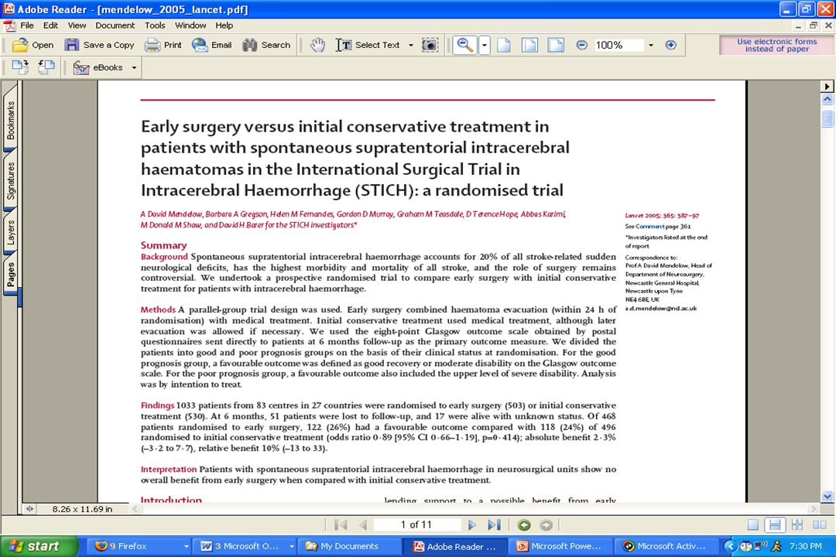Screen dimensions: 836x557
Task: Zoom out with the minus button
Action: click(x=581, y=46)
